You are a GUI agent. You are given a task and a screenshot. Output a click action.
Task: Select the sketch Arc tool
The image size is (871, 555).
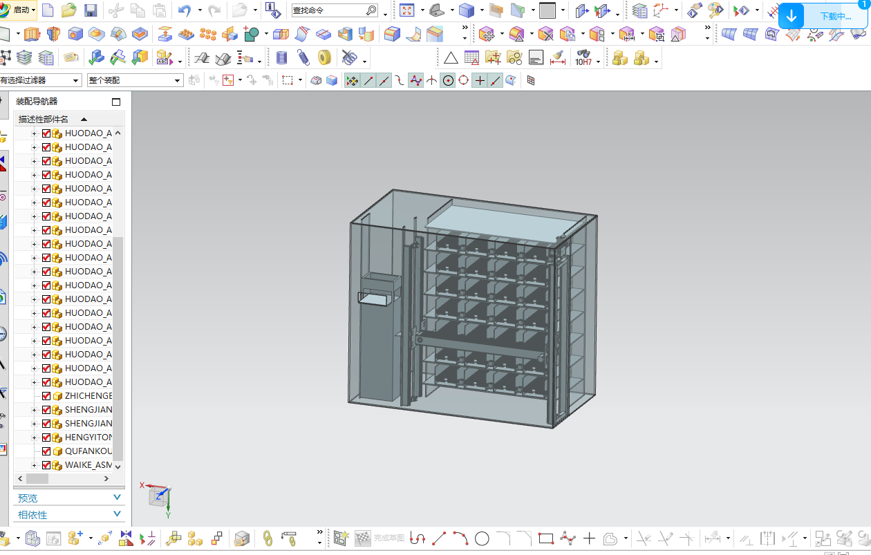[x=460, y=538]
